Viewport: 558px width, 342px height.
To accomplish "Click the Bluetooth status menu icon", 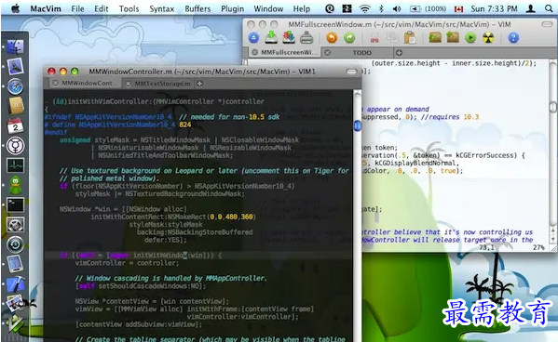I will (x=381, y=9).
